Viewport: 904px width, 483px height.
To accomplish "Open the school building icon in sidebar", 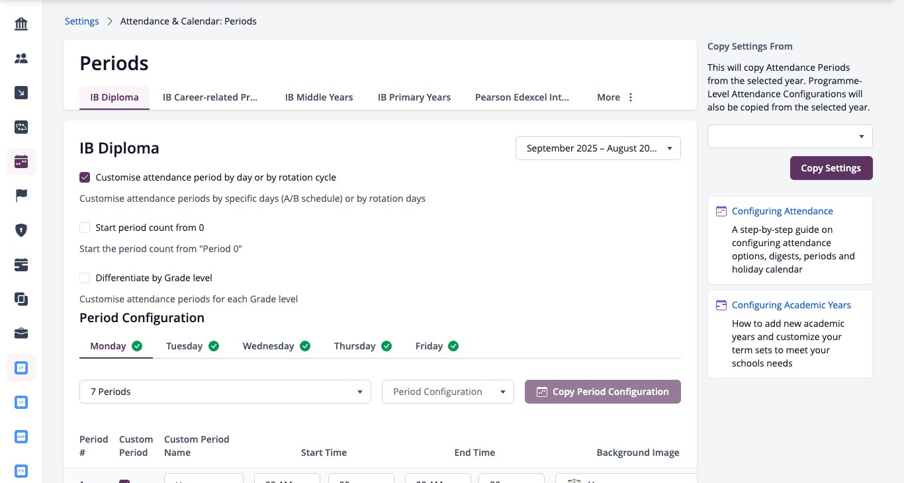I will tap(21, 24).
